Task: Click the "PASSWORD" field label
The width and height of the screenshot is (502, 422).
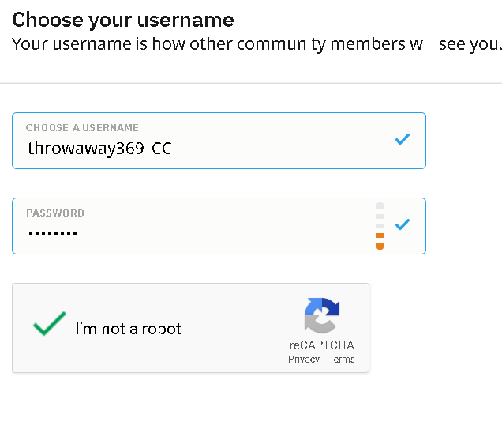Action: tap(55, 213)
